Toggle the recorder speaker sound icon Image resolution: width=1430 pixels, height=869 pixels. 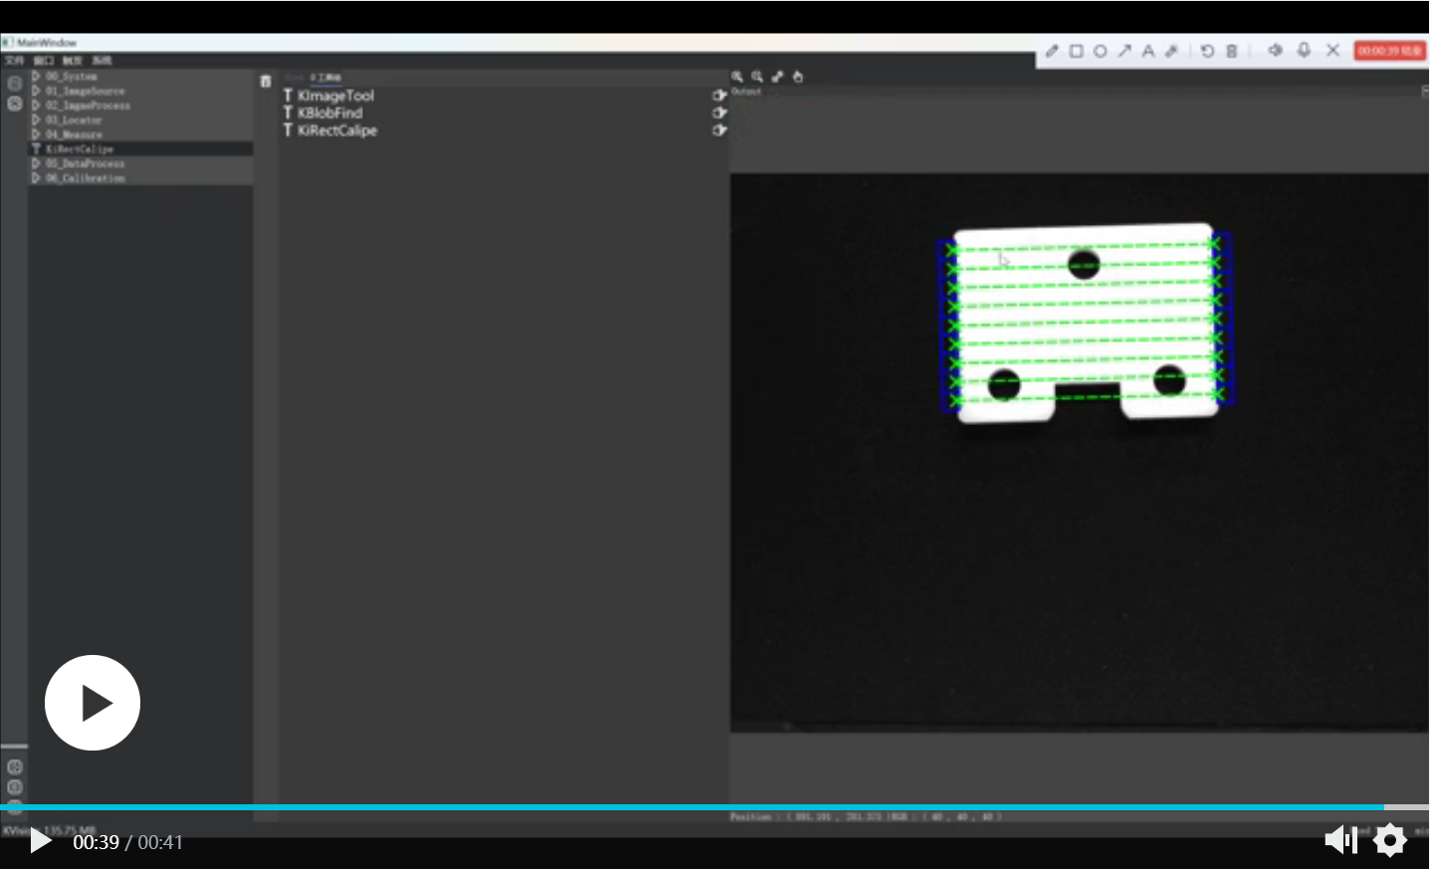tap(1275, 50)
